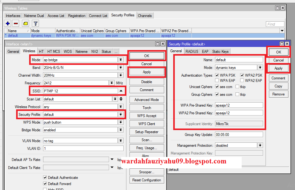Click the blue plus add profile icon

pos(8,23)
